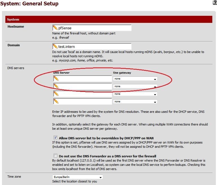
Task: Open the third Use gateway dropdown
Action: pos(135,94)
